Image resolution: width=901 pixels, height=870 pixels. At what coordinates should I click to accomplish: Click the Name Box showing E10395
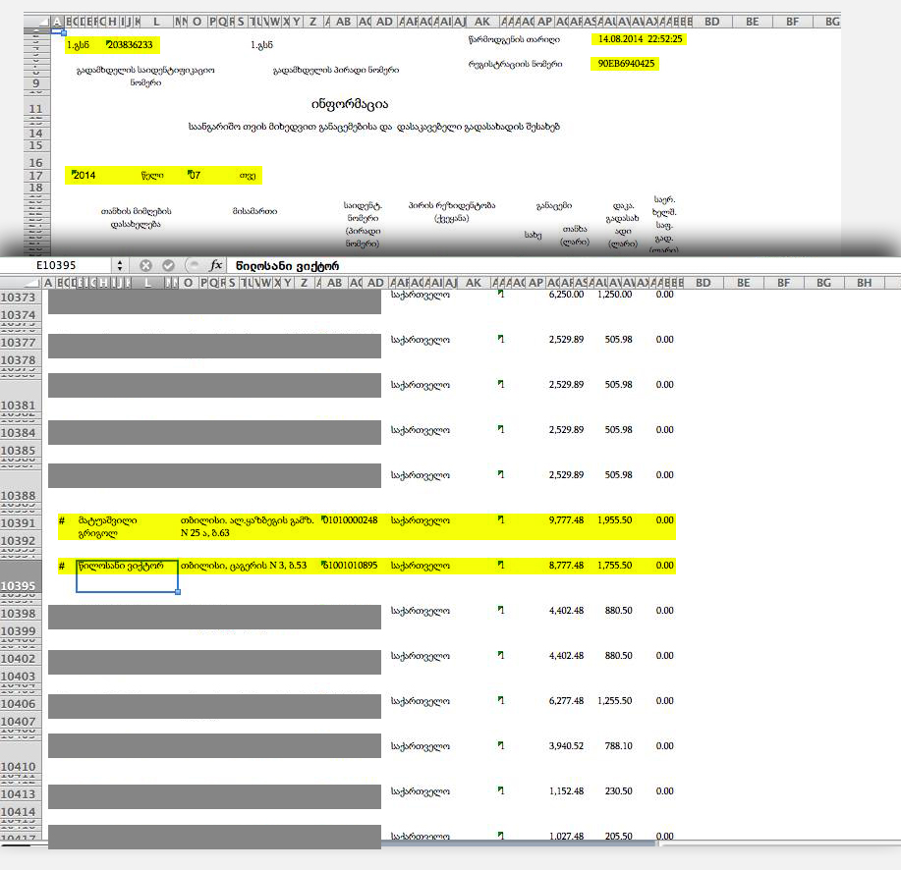(56, 265)
